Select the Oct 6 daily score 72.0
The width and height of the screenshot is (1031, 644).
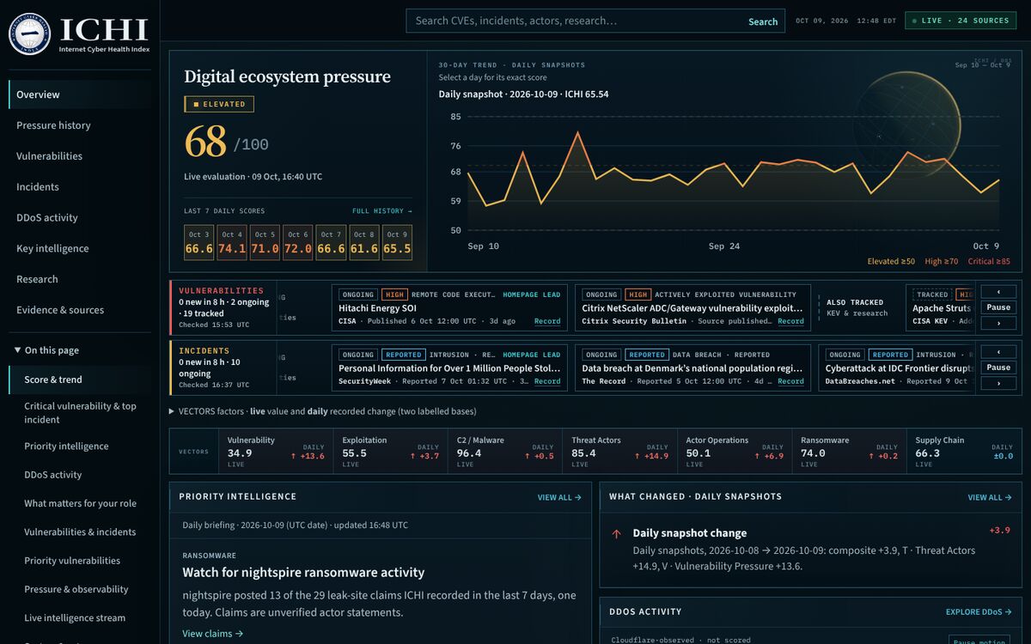298,243
